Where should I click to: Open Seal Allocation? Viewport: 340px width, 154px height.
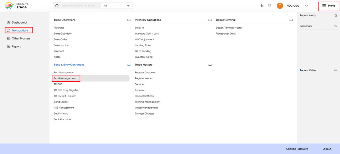point(62,119)
